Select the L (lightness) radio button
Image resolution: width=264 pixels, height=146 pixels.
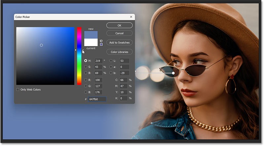click(x=111, y=61)
